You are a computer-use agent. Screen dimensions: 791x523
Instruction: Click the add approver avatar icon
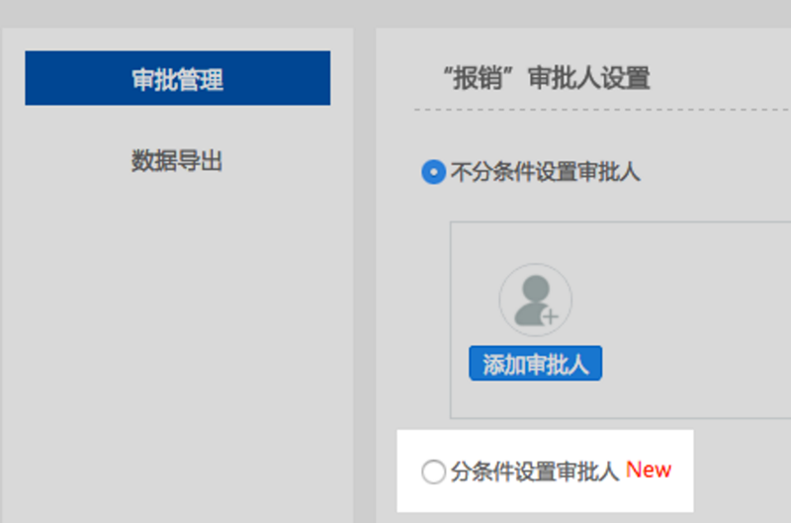(x=535, y=300)
